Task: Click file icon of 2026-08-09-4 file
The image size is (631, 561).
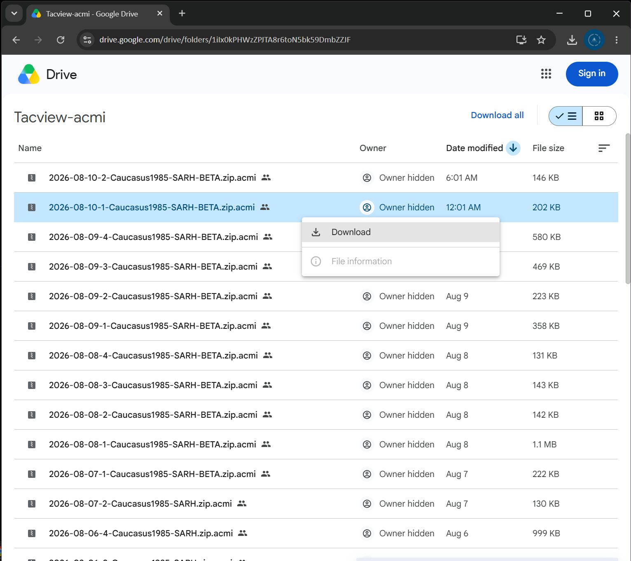Action: pos(32,237)
